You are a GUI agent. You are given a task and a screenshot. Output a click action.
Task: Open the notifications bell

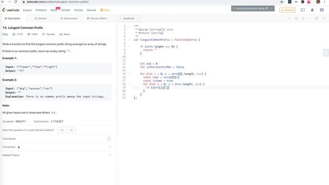point(312,10)
